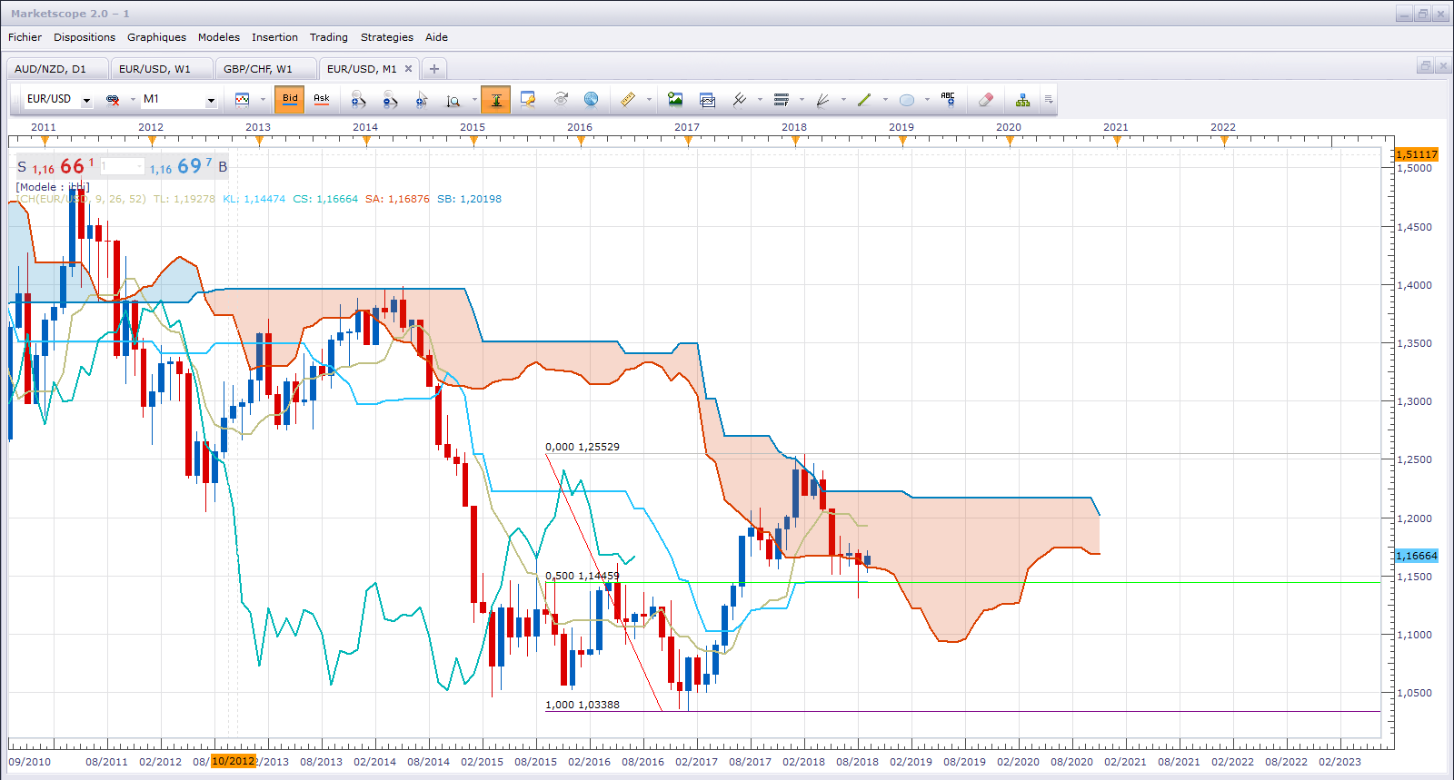Click the current price tag 1,16664
This screenshot has height=780, width=1454.
click(x=1417, y=556)
